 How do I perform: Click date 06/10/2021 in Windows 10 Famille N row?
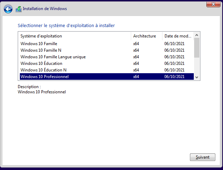click(174, 50)
